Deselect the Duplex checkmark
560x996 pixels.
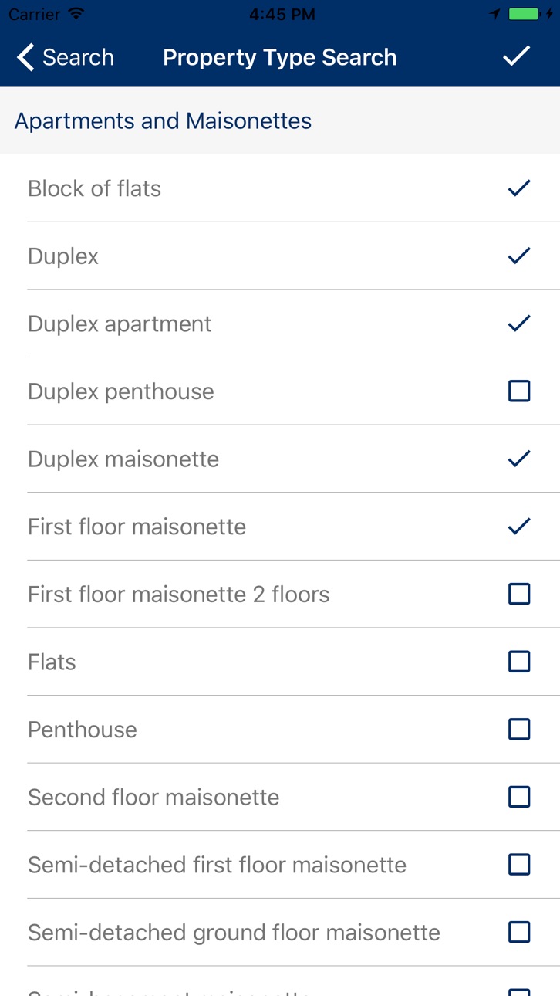[x=519, y=256]
